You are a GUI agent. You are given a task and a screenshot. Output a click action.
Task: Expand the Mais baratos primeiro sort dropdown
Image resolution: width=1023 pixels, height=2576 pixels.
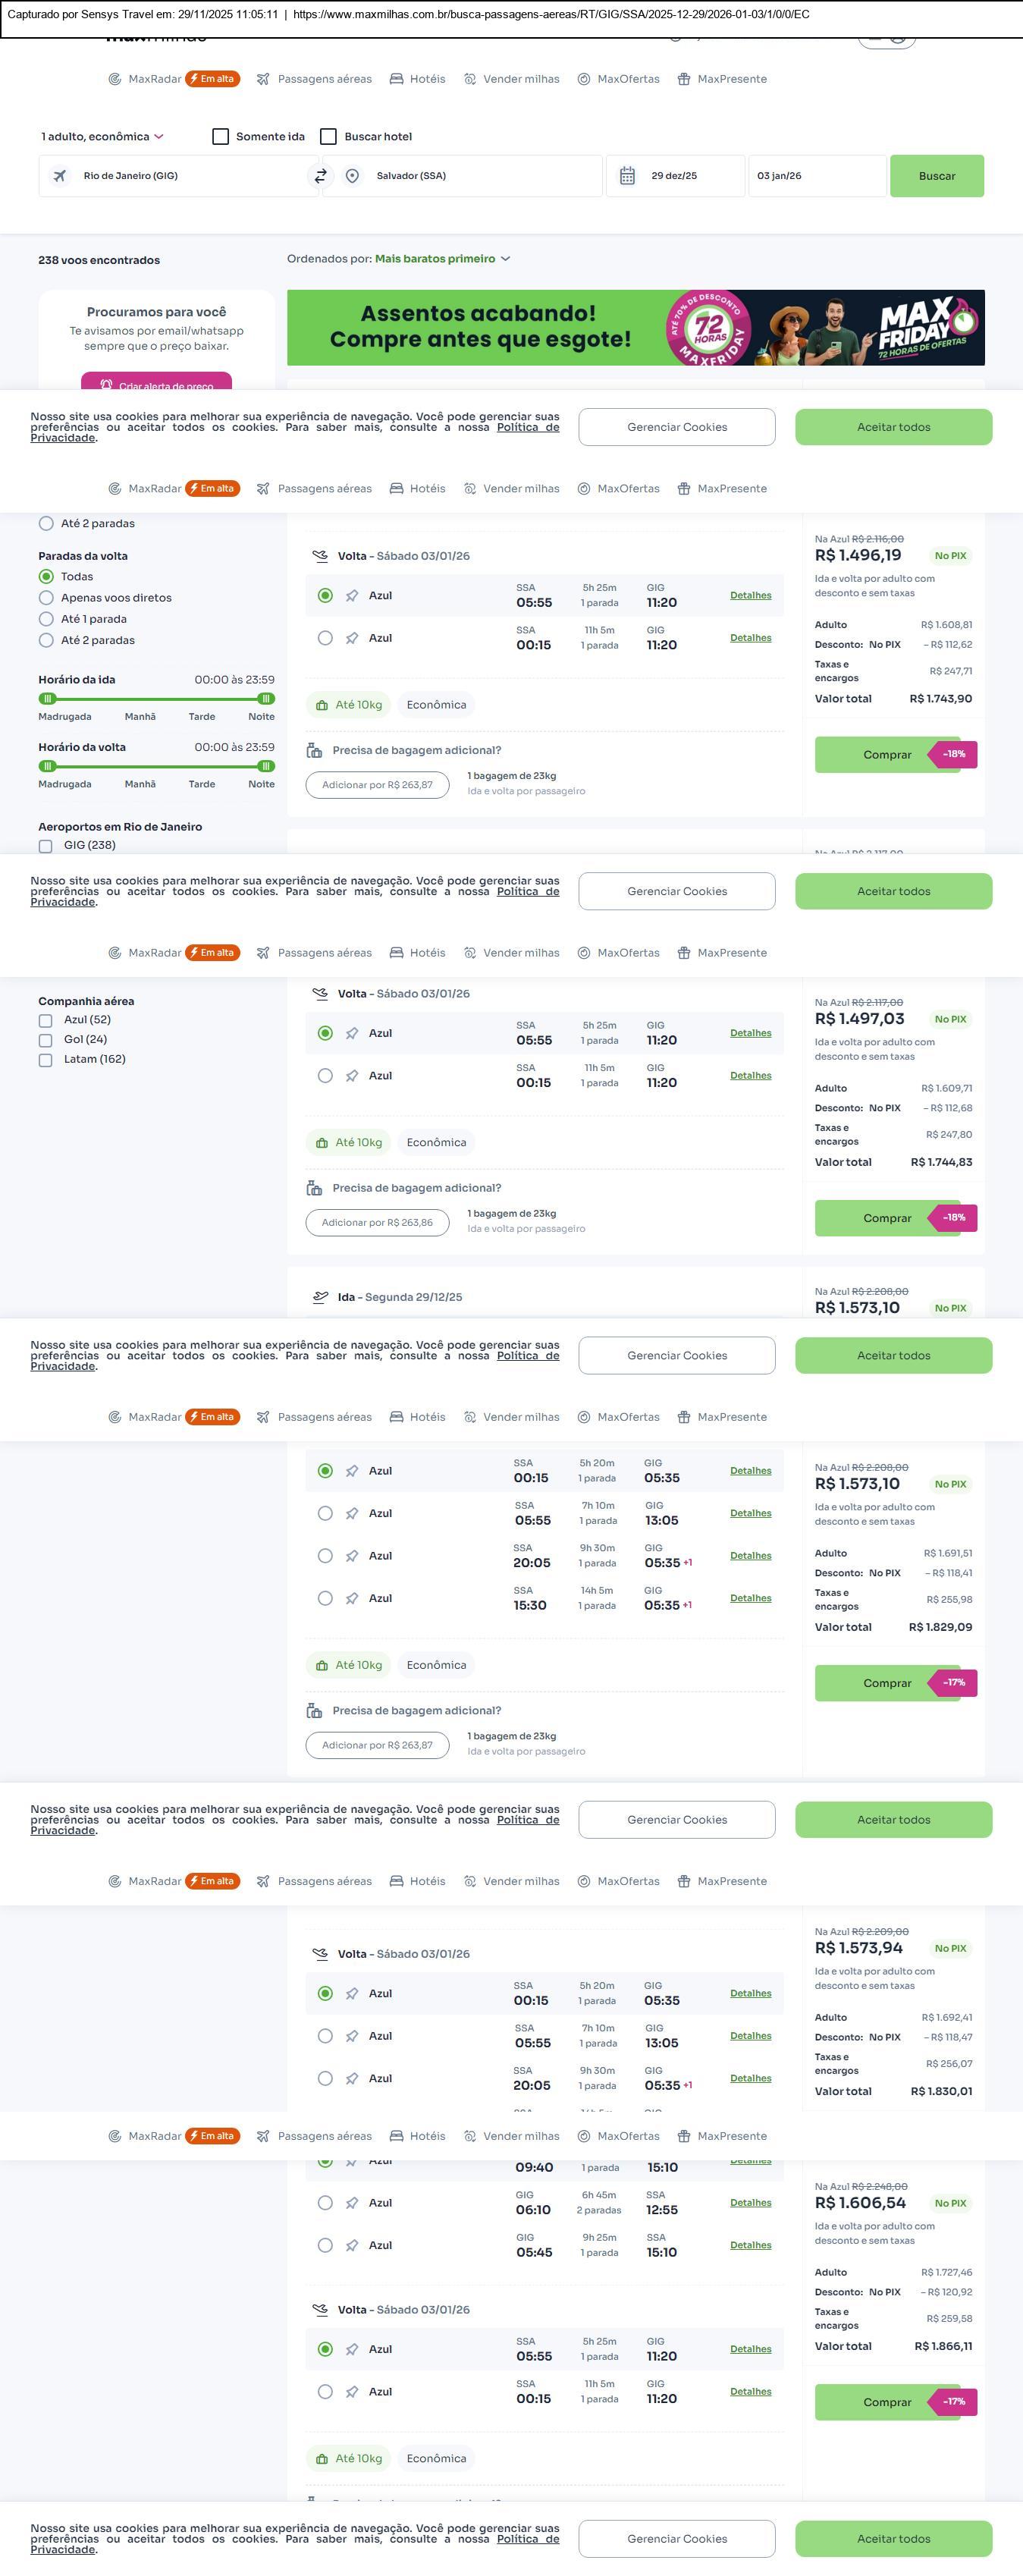tap(442, 259)
